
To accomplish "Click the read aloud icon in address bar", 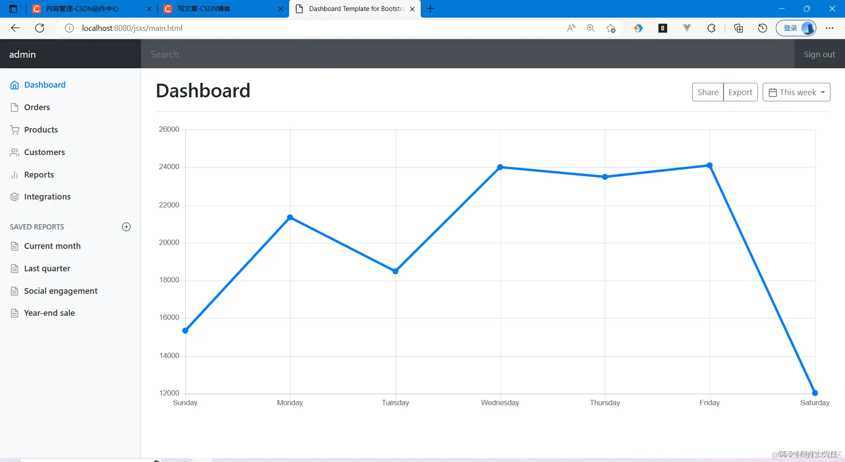I will [571, 28].
